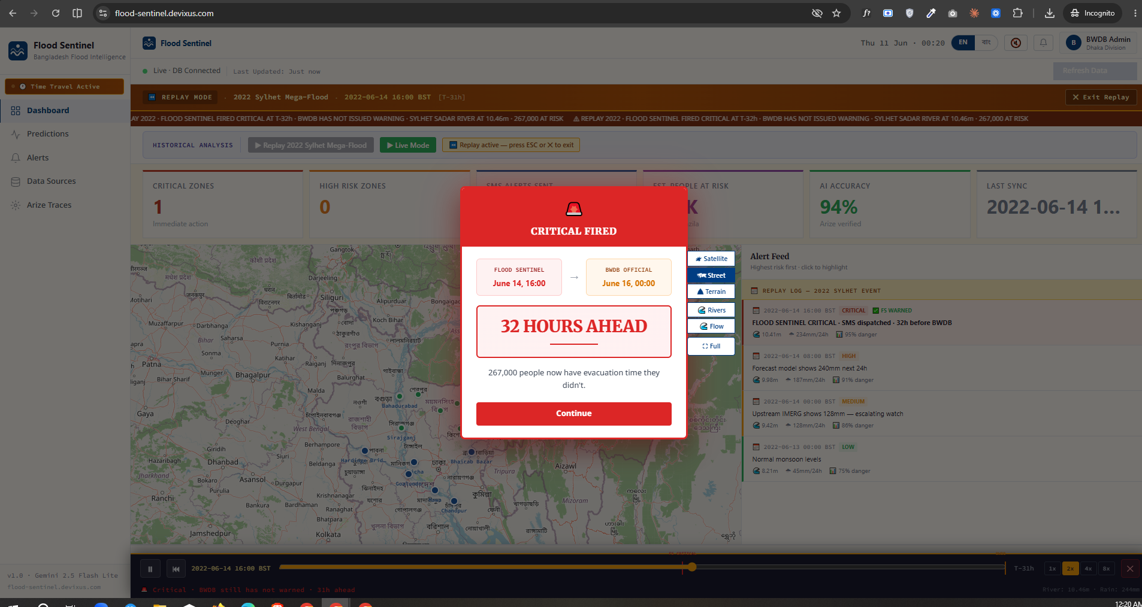Click the eyedropper extension icon
Image resolution: width=1142 pixels, height=607 pixels.
[931, 13]
